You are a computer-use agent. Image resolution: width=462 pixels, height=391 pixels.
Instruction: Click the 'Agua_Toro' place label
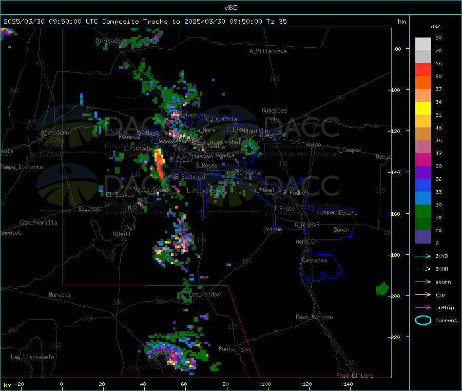tap(55, 133)
